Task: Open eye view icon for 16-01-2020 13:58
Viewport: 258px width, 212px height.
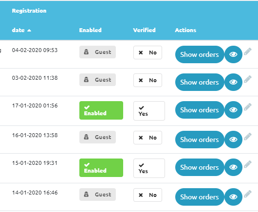Action: (x=233, y=140)
